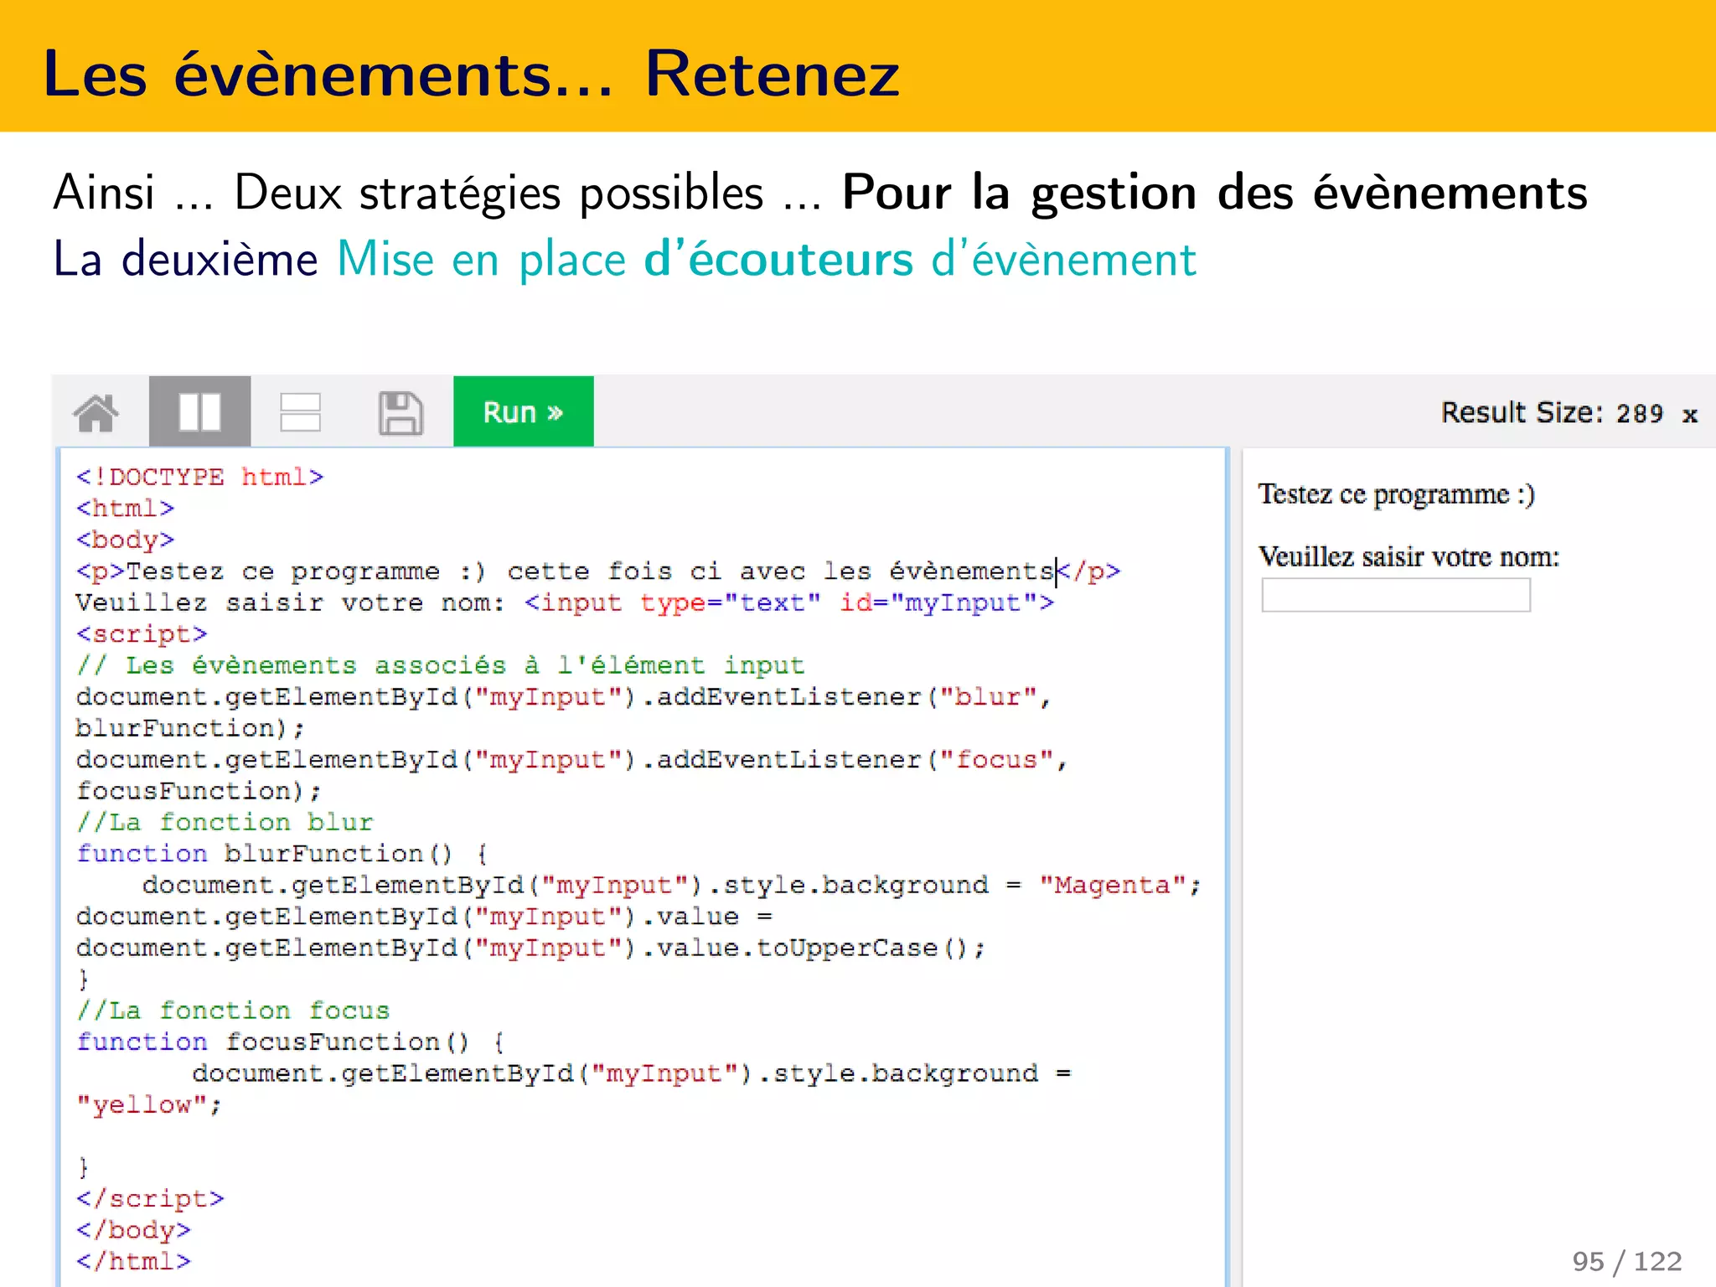Image resolution: width=1716 pixels, height=1287 pixels.
Task: Click the "yellow"; string in code
Action: pyautogui.click(x=148, y=1105)
